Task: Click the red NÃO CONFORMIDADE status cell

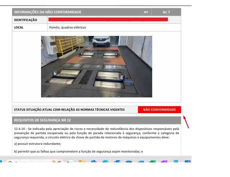Action: pos(159,110)
